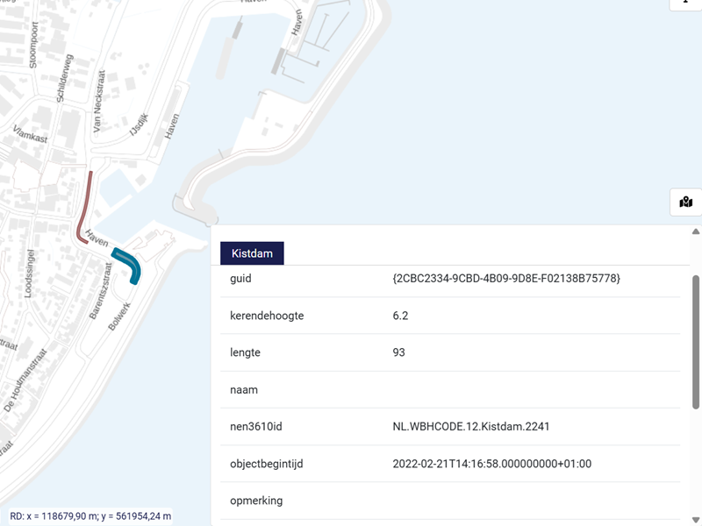Click the lengte row label
Viewport: 702px width, 526px height.
coord(245,352)
